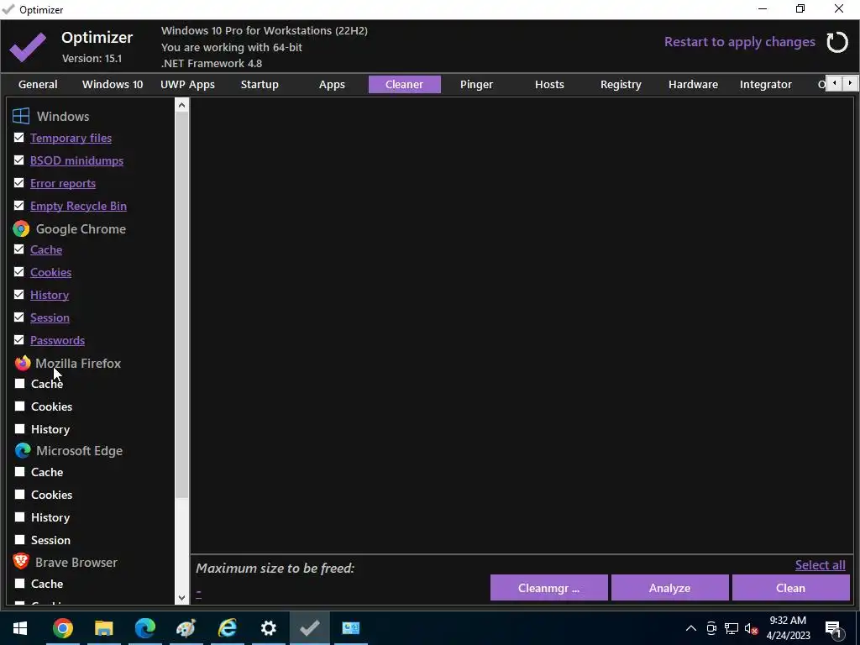Screen dimensions: 860x645
Task: Click the network tray icon
Action: [732, 628]
